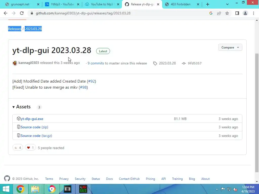
Task: Open the Terms footer link
Action: click(49, 179)
